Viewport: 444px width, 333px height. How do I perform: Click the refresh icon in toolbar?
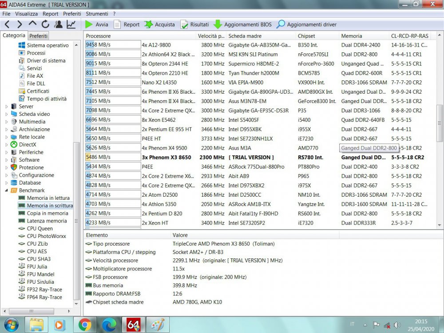(45, 24)
